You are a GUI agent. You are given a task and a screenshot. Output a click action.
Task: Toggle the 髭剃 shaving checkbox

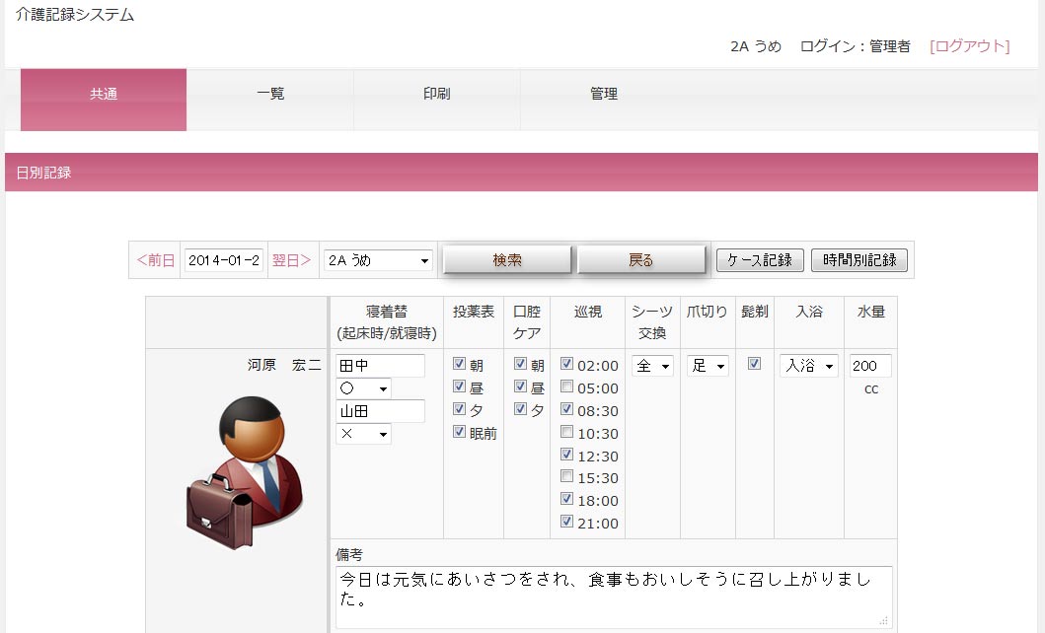coord(755,364)
